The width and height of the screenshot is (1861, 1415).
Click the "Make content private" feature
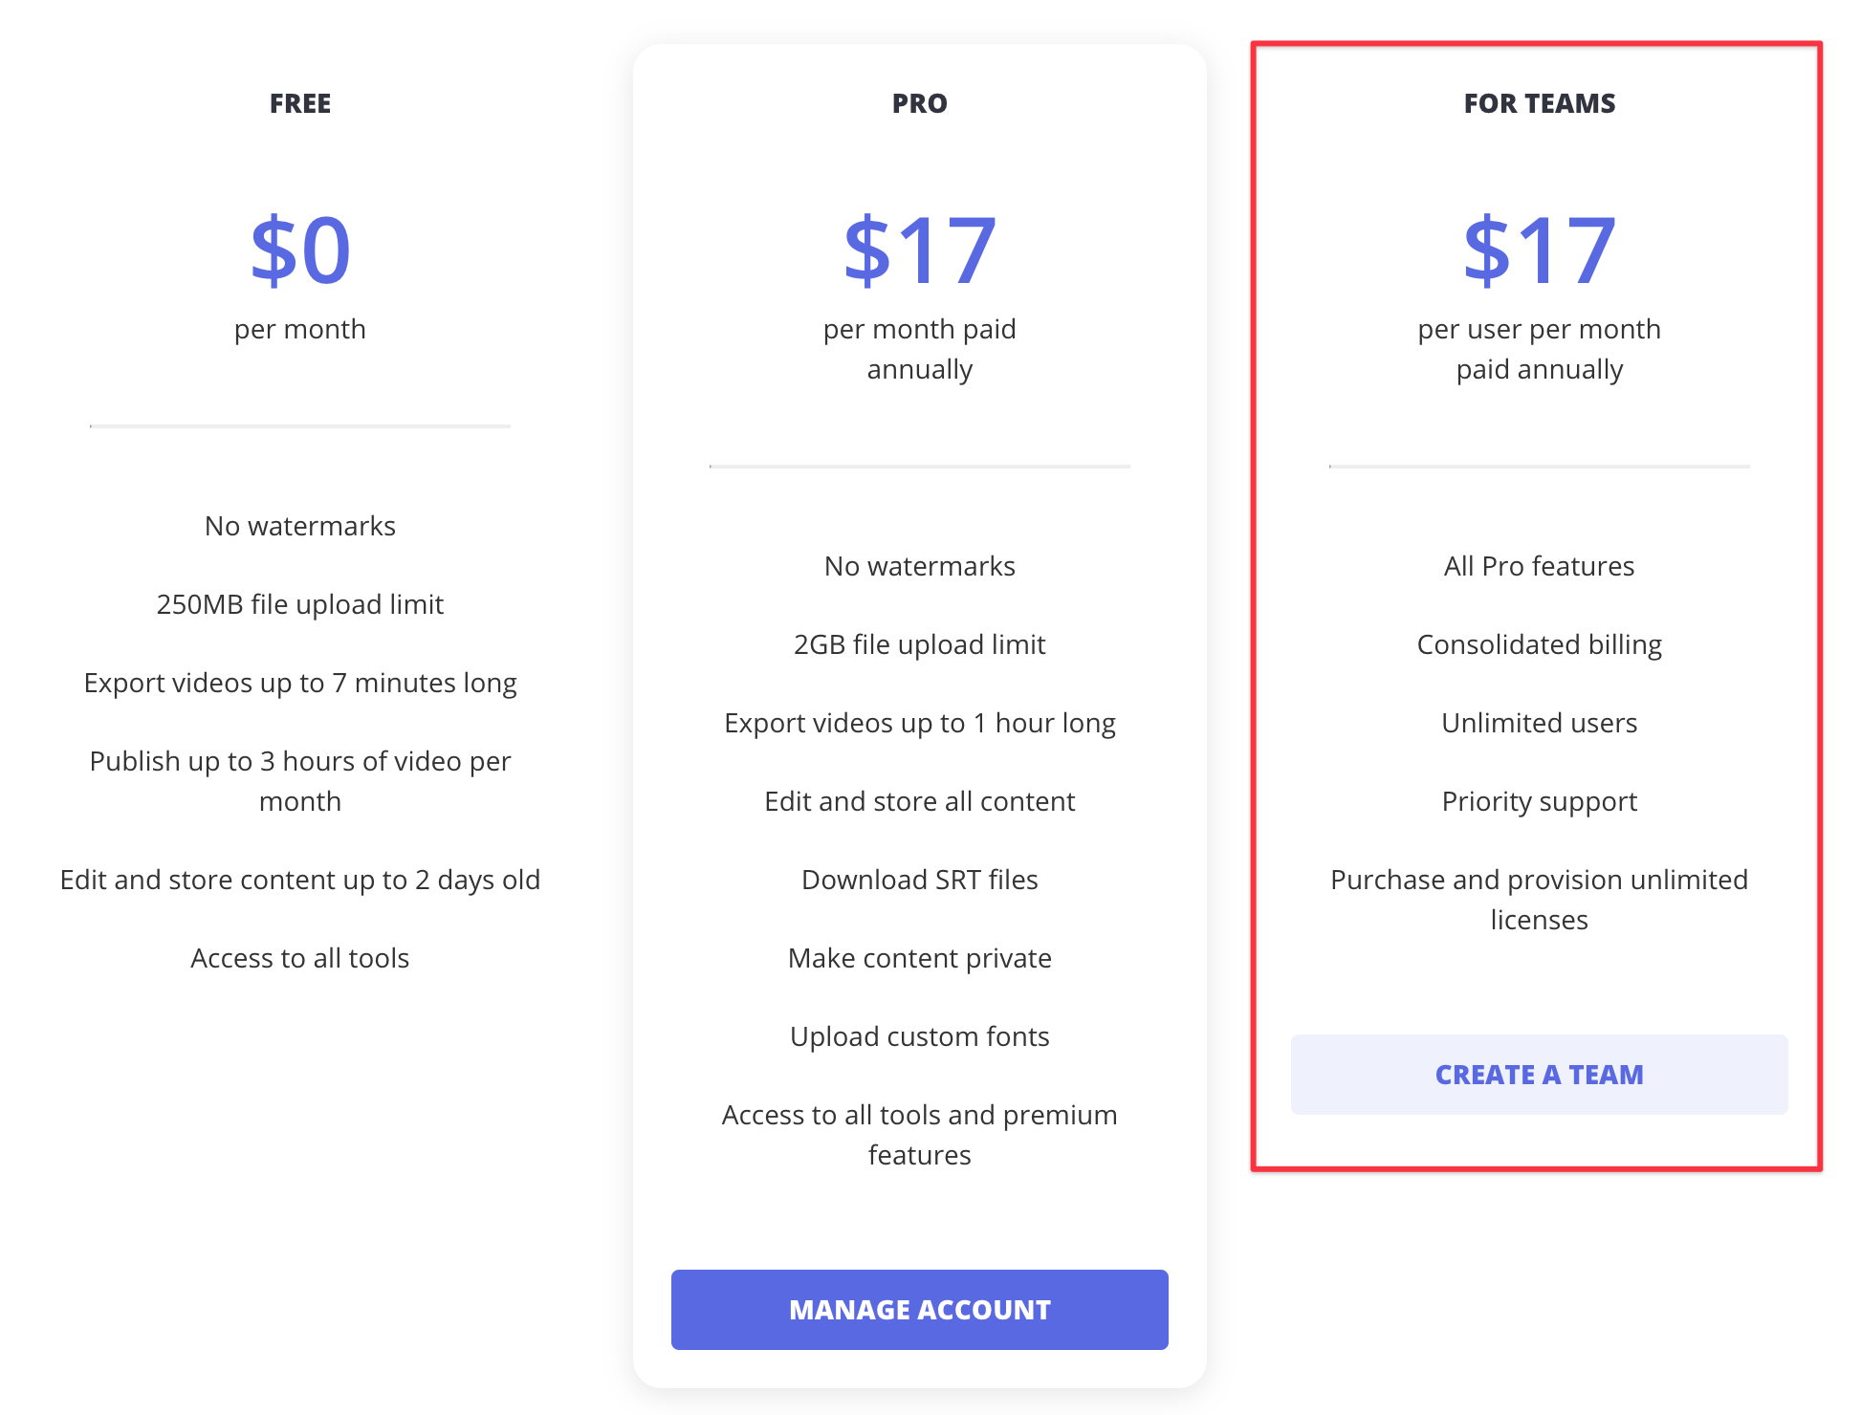[919, 958]
